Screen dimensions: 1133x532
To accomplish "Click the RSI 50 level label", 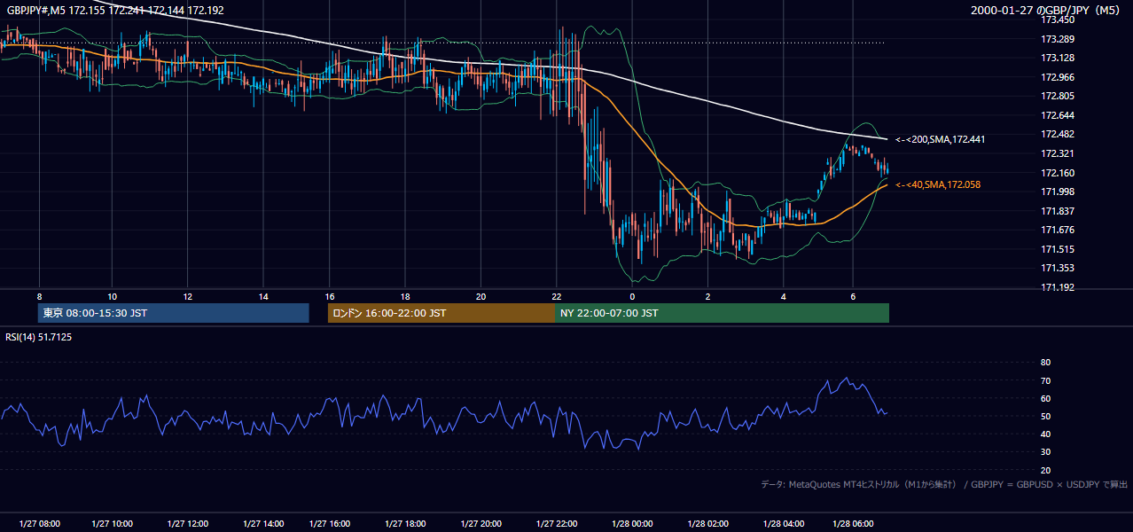I will (x=1045, y=416).
